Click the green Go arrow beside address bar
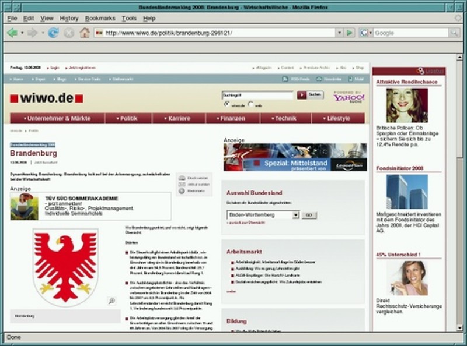467x346 pixels. (x=350, y=33)
